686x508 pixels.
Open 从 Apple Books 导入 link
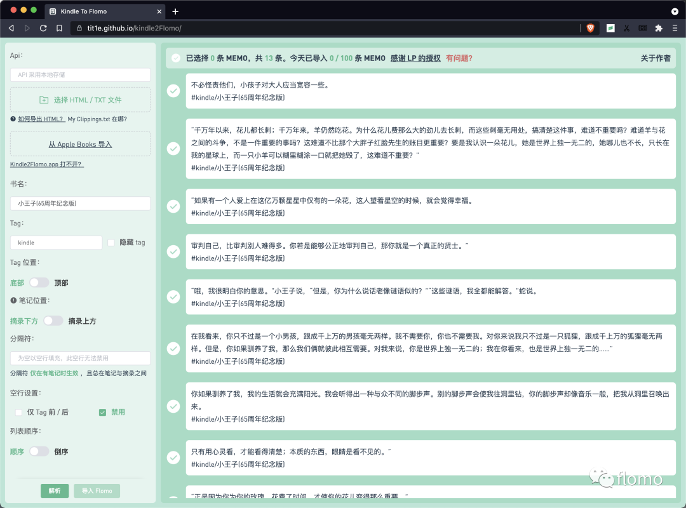point(81,144)
